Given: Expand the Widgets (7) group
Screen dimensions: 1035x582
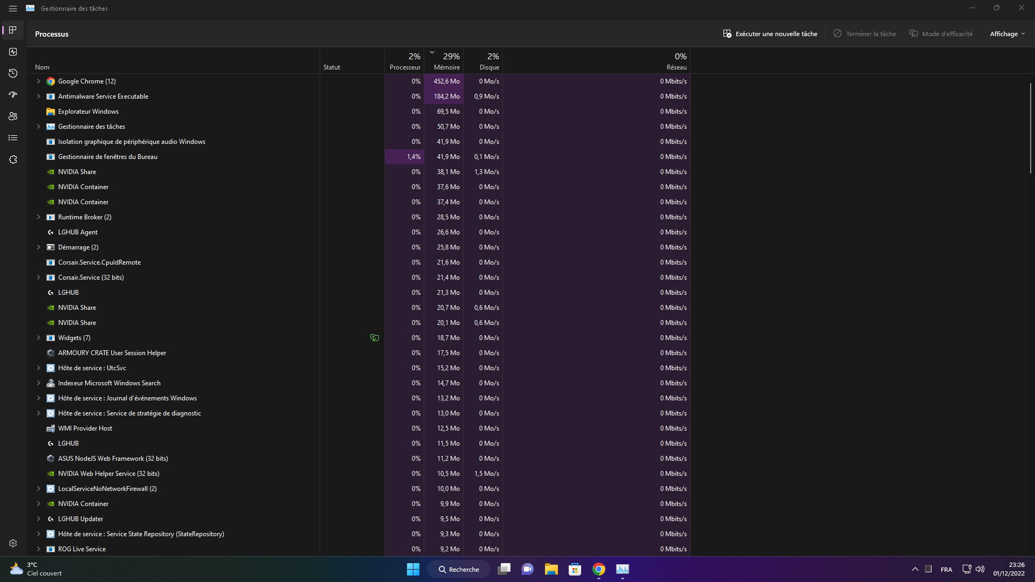Looking at the screenshot, I should [x=38, y=338].
